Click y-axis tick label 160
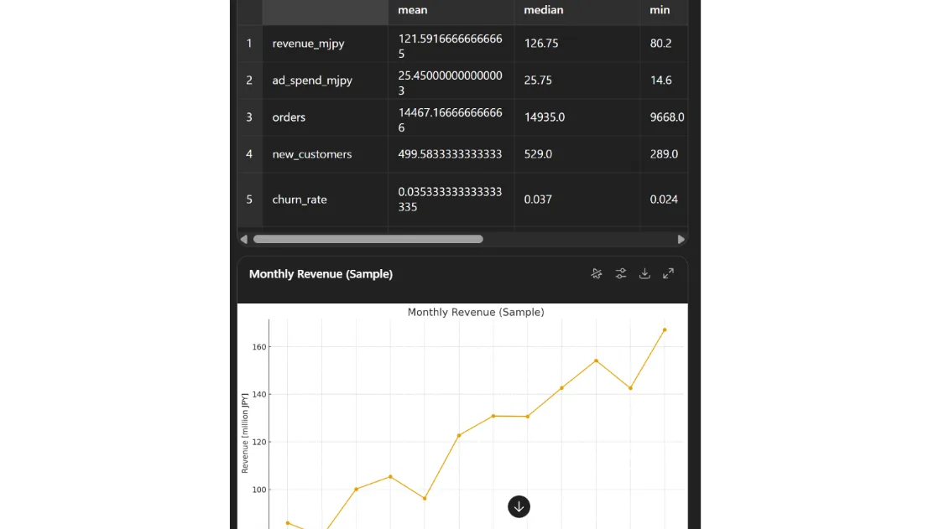Image resolution: width=939 pixels, height=529 pixels. coord(258,347)
